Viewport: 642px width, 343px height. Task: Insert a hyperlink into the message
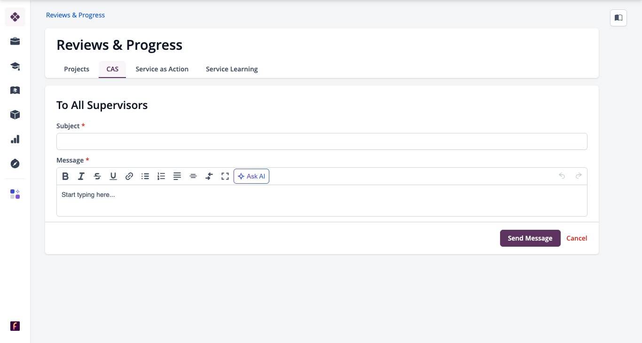click(129, 176)
